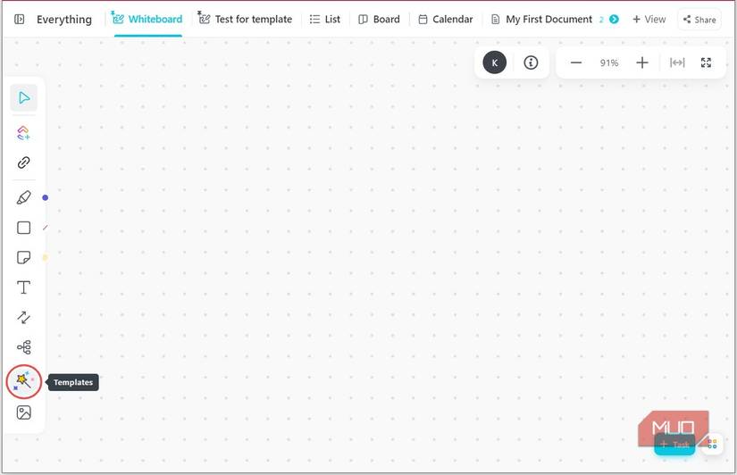
Task: Choose the pen drawing tool
Action: (23, 197)
